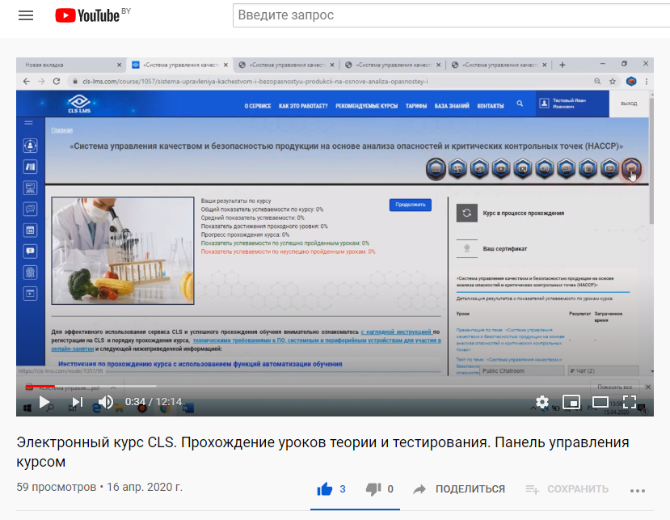Click the message notification sidebar icon
Screen dimensions: 670x520
tap(30, 251)
